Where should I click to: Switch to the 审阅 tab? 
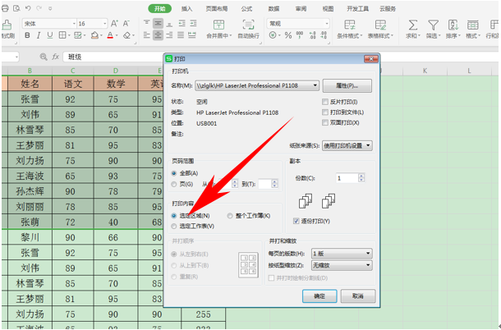click(x=301, y=9)
